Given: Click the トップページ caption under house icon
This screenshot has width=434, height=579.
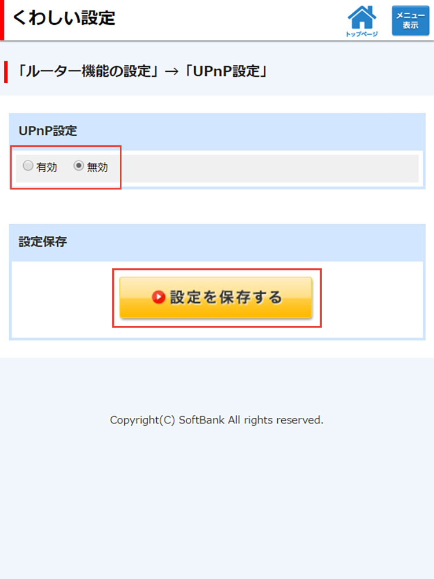Looking at the screenshot, I should (x=362, y=34).
